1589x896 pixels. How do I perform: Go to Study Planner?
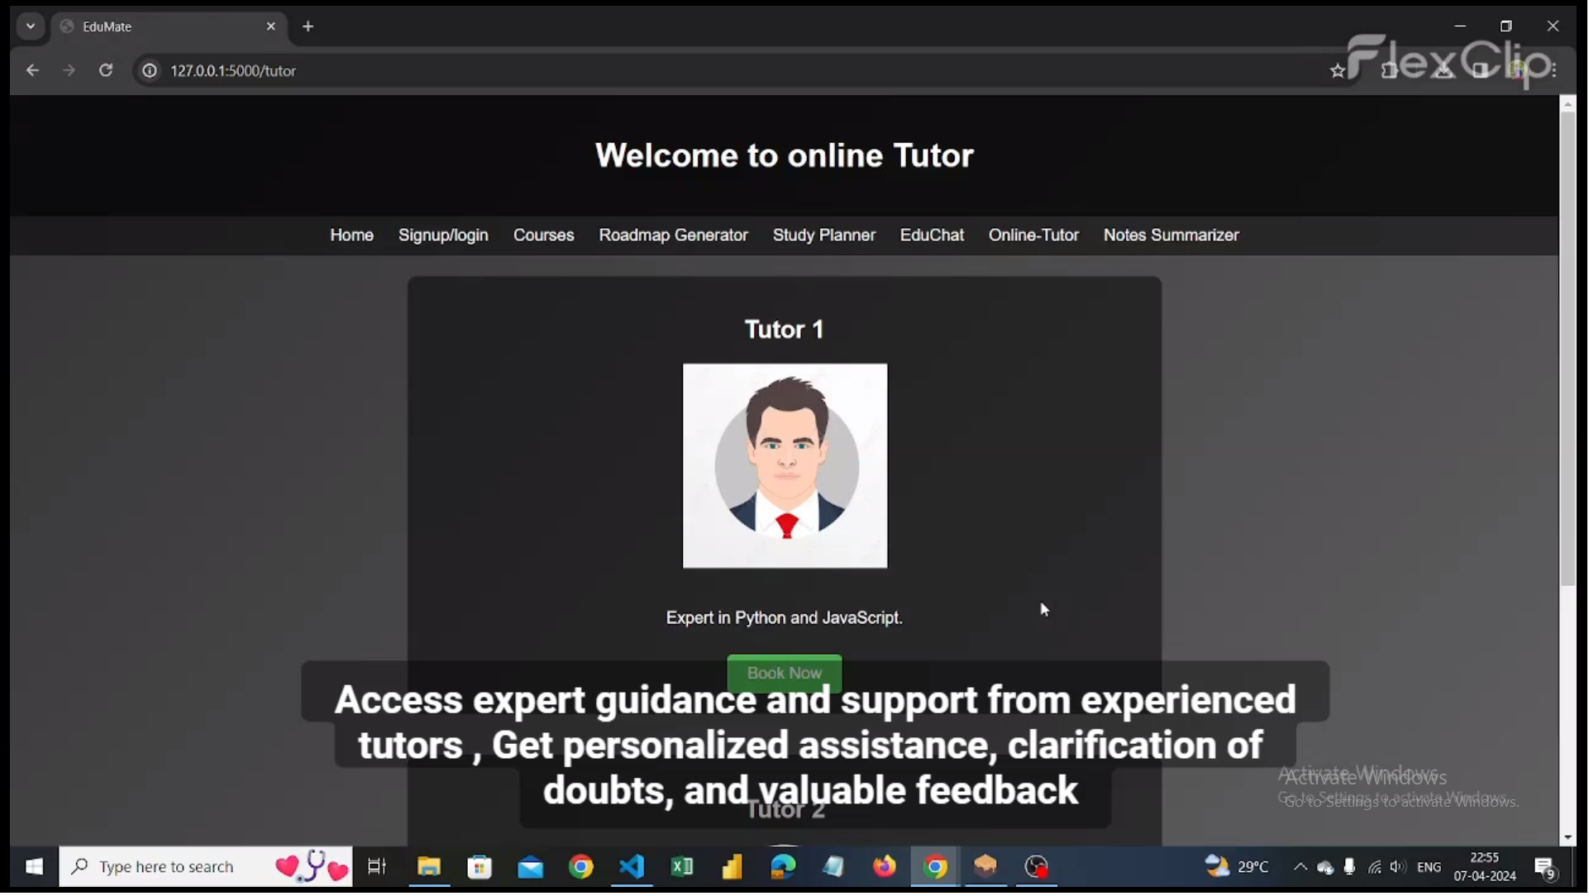[x=825, y=236]
